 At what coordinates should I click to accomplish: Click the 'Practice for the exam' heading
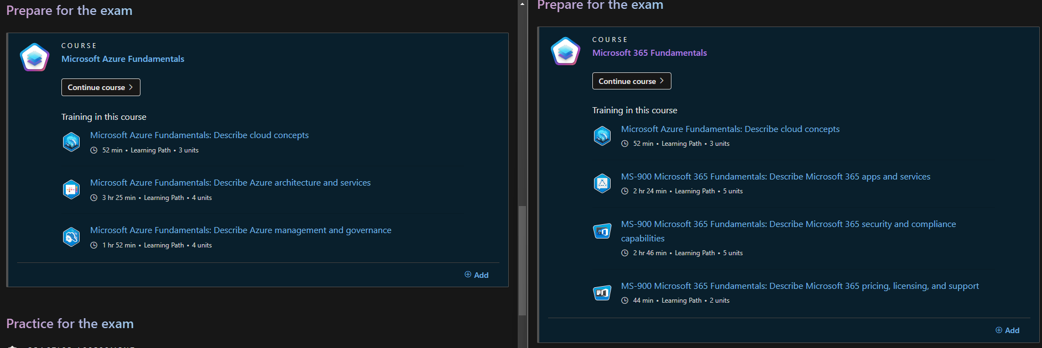click(70, 324)
